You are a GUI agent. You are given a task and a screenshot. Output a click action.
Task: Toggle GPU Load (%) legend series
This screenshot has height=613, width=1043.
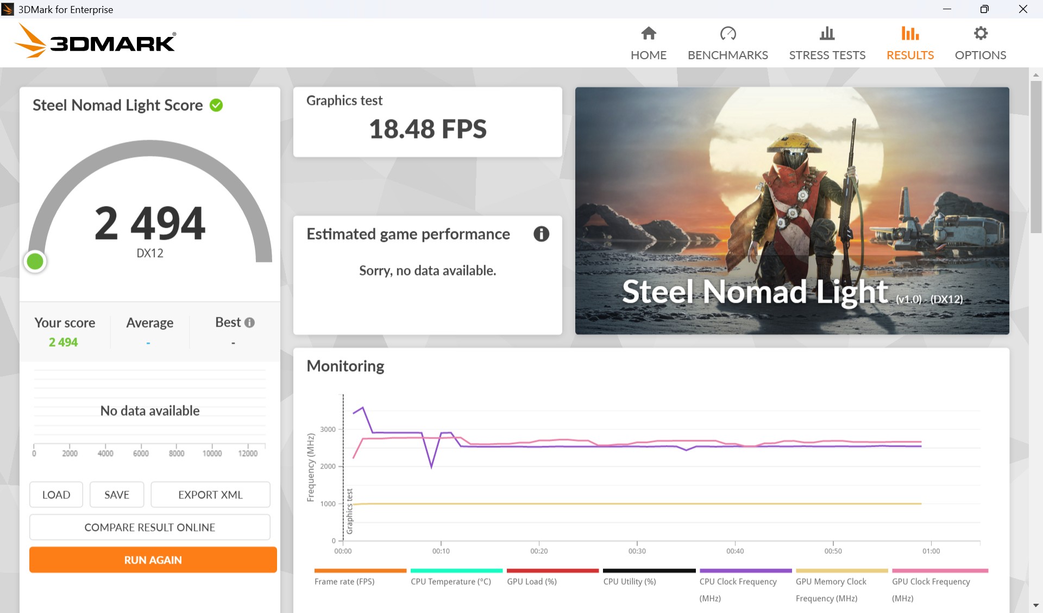point(532,581)
